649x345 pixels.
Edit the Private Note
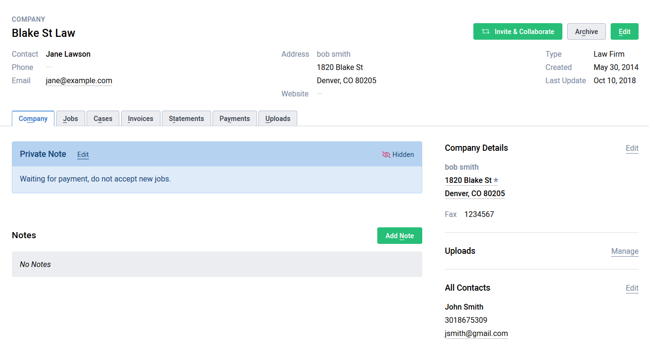(82, 154)
